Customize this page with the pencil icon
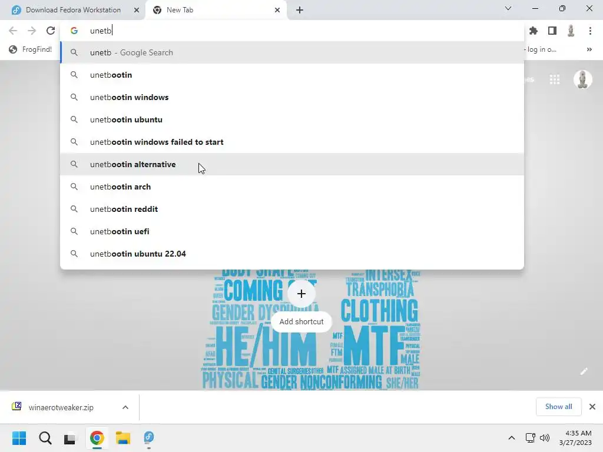This screenshot has width=603, height=452. (x=584, y=371)
